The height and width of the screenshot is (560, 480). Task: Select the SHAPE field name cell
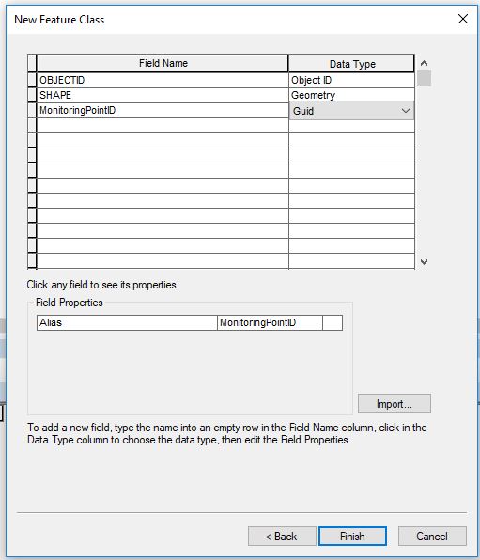(x=163, y=95)
